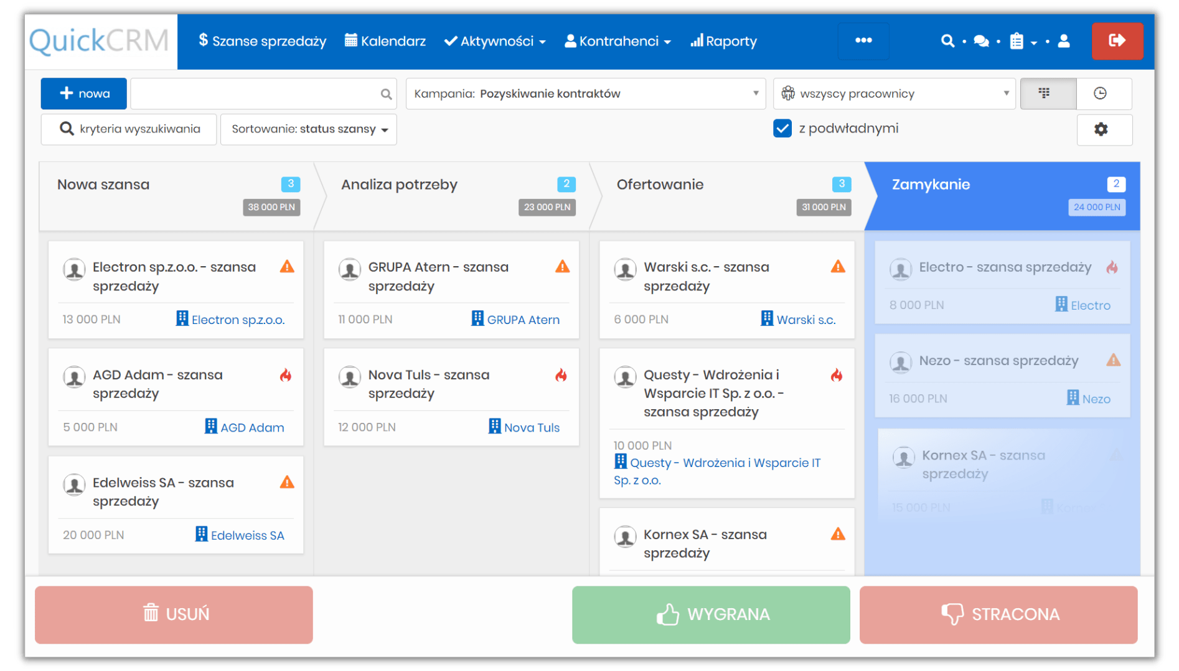
Task: Open the more options ellipsis menu
Action: 863,41
